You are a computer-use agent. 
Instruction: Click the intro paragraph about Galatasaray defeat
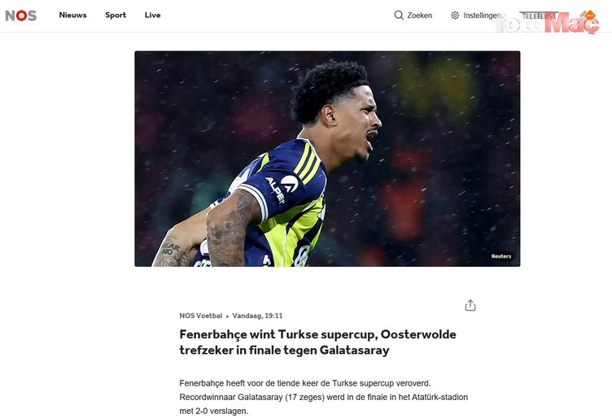coord(324,397)
